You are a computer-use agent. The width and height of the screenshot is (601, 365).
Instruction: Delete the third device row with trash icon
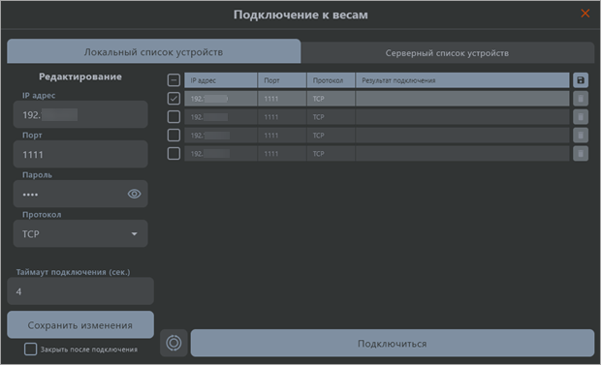(581, 136)
